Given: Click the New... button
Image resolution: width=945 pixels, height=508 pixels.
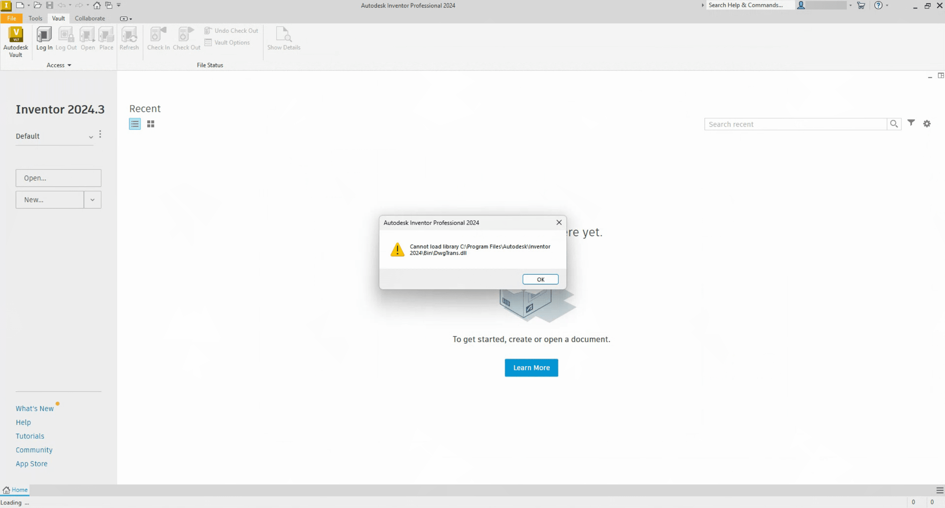Looking at the screenshot, I should 50,200.
